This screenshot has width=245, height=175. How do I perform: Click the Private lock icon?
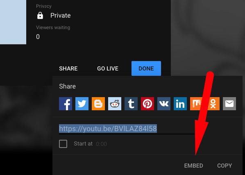point(40,16)
